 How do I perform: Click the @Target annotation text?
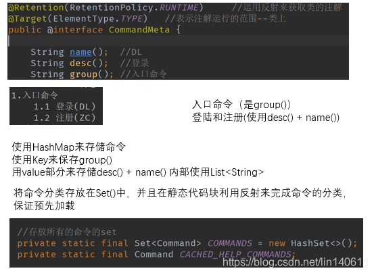(27, 19)
